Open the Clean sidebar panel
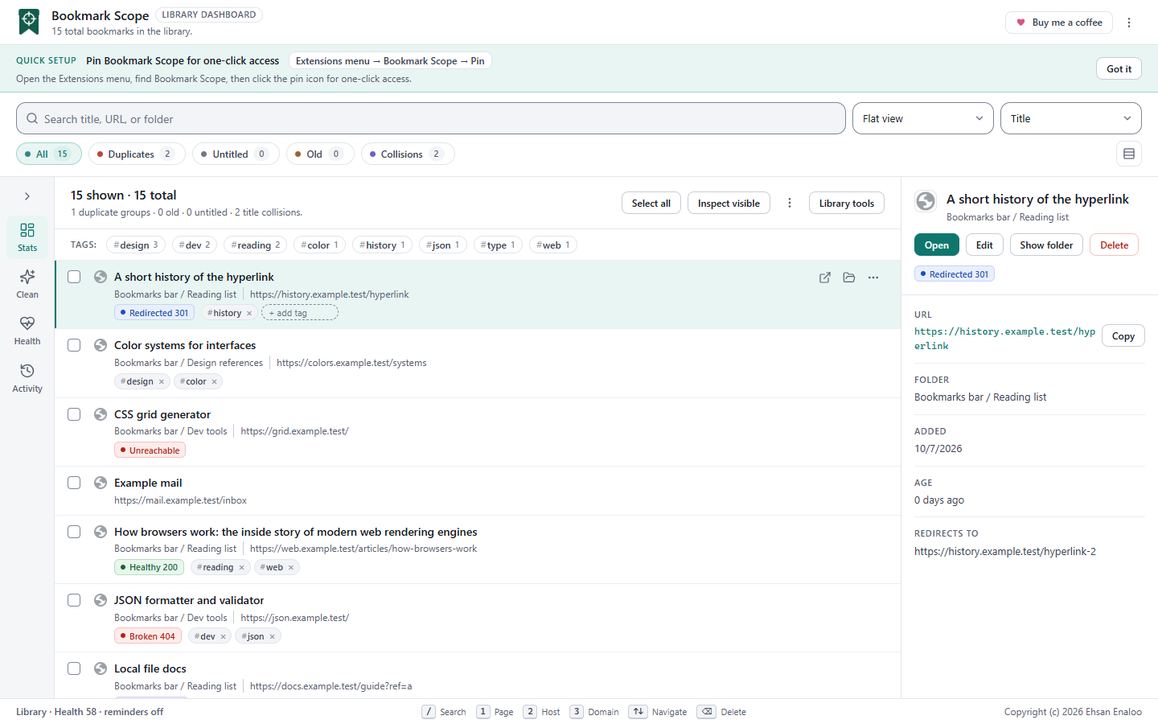 (27, 284)
